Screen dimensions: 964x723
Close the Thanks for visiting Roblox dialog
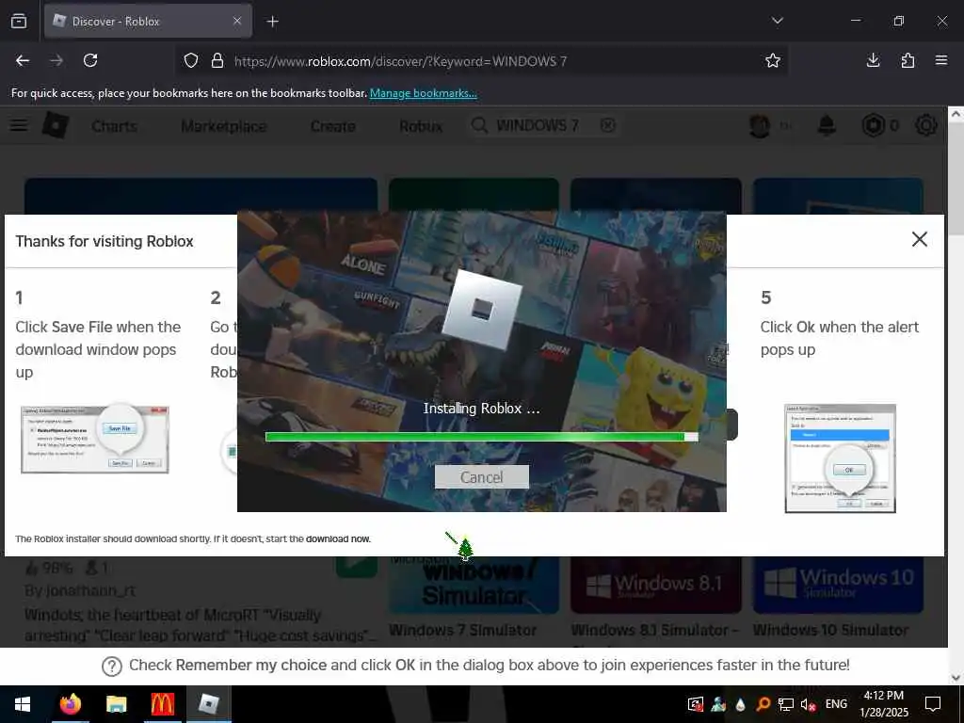tap(919, 239)
